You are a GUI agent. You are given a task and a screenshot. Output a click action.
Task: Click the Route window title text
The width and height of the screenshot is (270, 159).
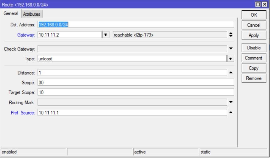(x=25, y=5)
